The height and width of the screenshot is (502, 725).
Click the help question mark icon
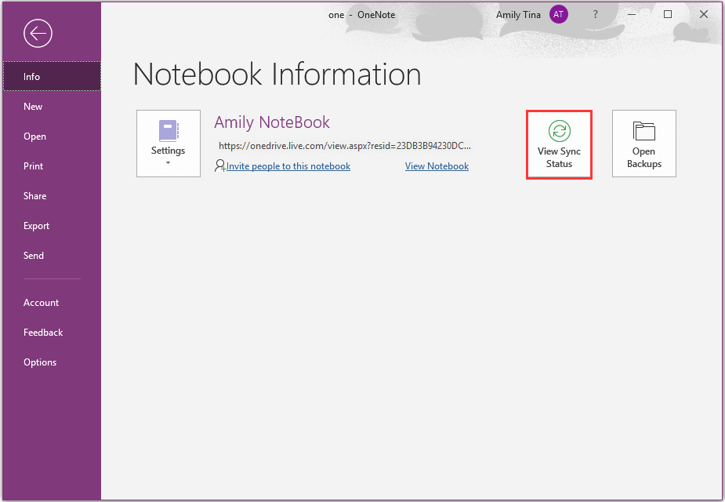[596, 14]
